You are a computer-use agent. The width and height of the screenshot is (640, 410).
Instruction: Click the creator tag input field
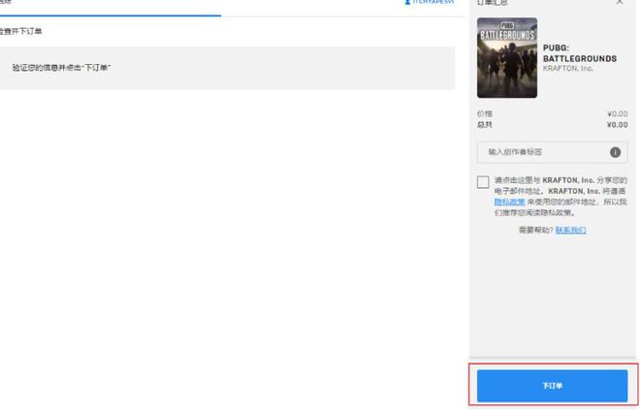[552, 152]
